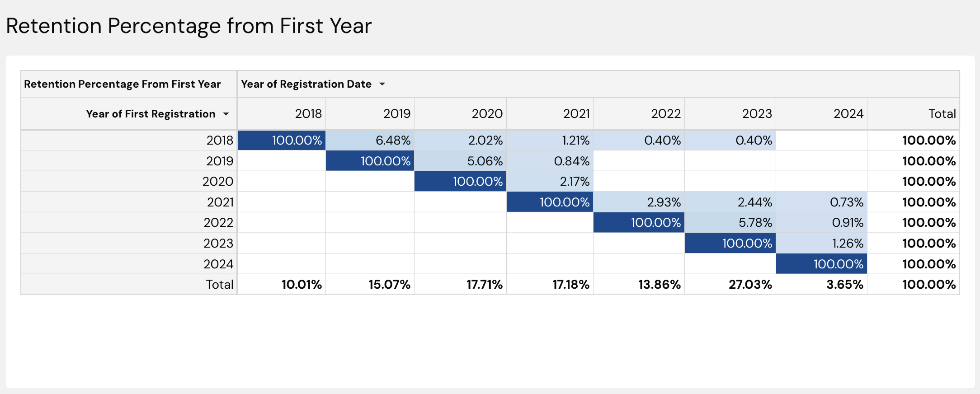Screen dimensions: 980x394
Task: Select the 0.73% retention cell
Action: click(x=846, y=202)
